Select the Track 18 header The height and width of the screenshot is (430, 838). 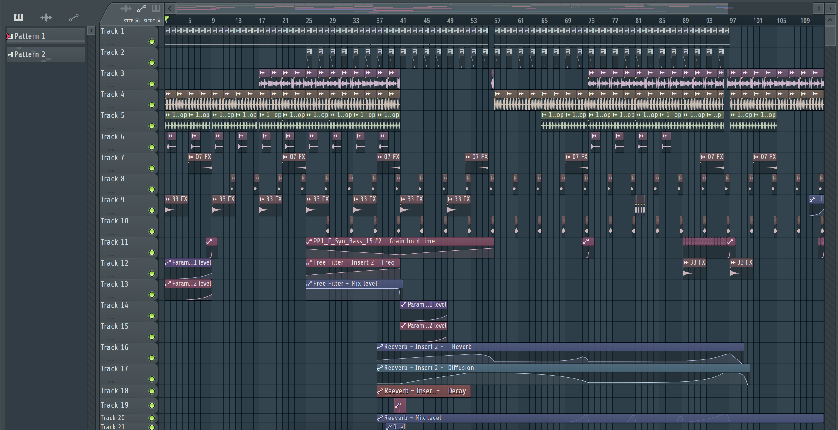128,391
